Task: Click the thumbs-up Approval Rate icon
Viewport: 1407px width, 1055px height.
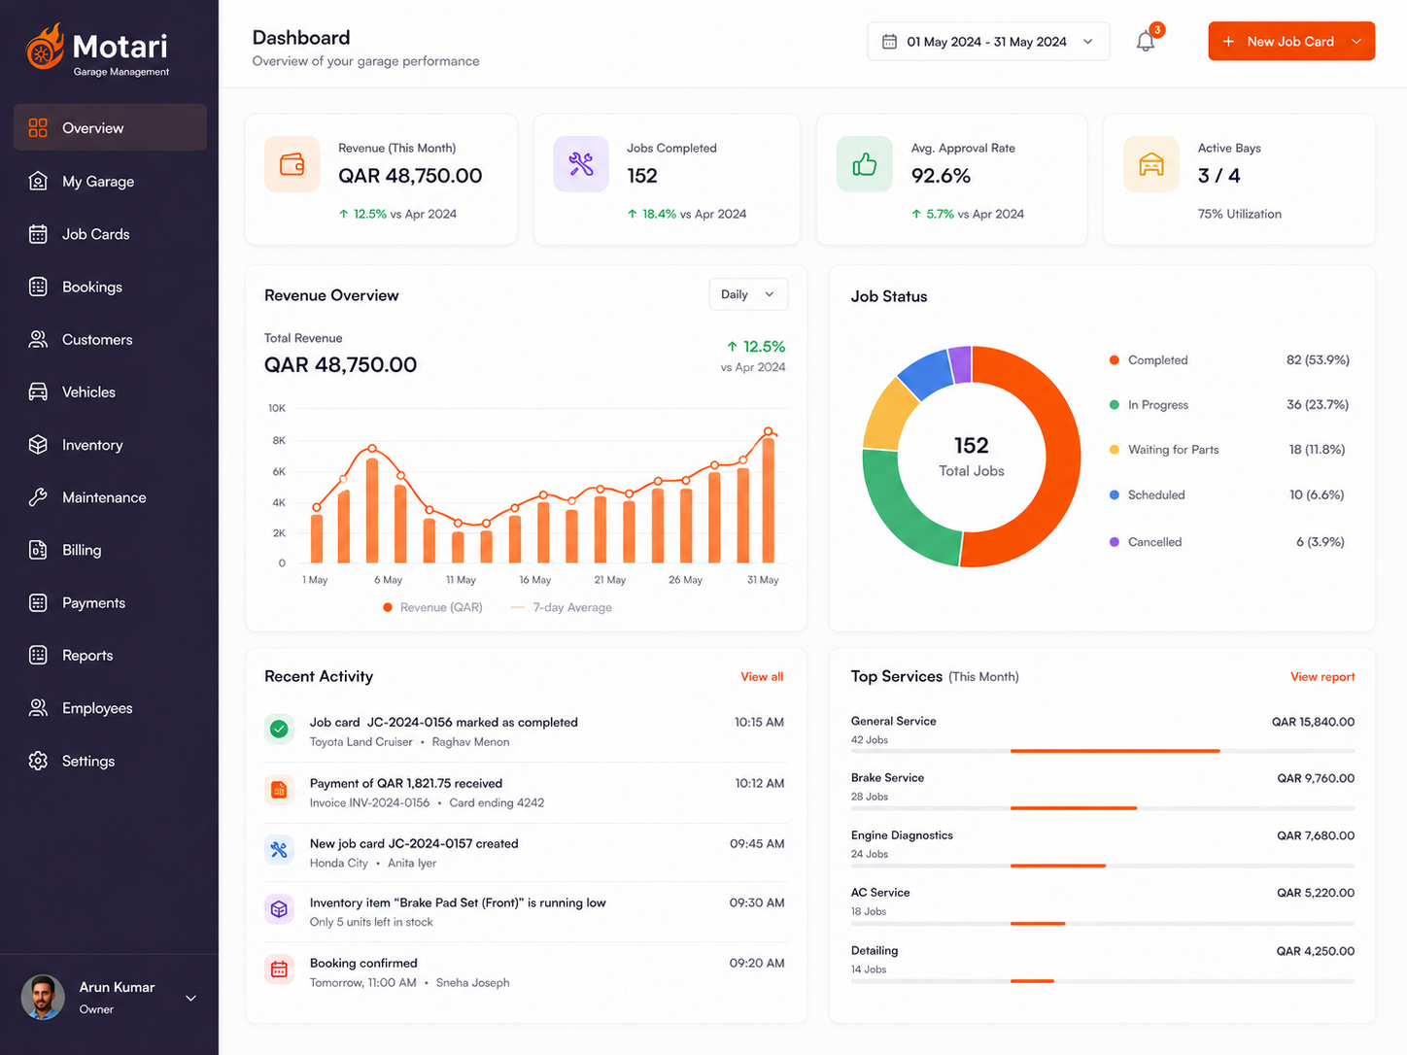Action: click(865, 164)
